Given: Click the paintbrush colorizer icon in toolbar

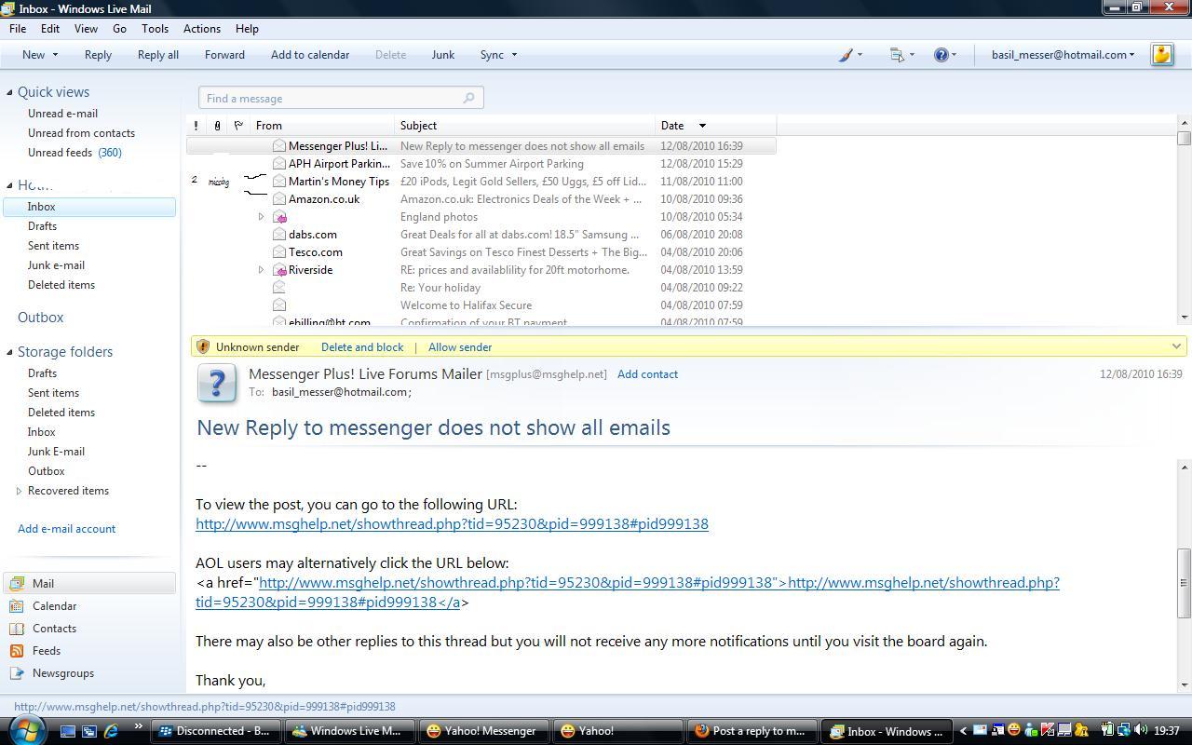Looking at the screenshot, I should [x=846, y=55].
